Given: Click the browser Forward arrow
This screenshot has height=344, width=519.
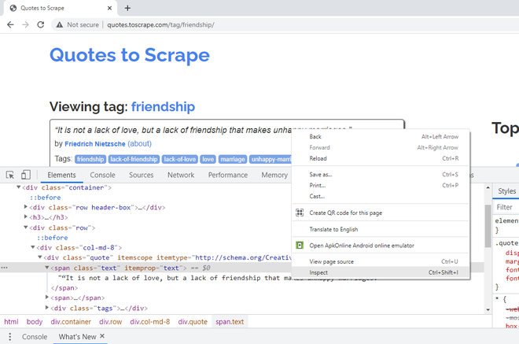Looking at the screenshot, I should point(25,25).
